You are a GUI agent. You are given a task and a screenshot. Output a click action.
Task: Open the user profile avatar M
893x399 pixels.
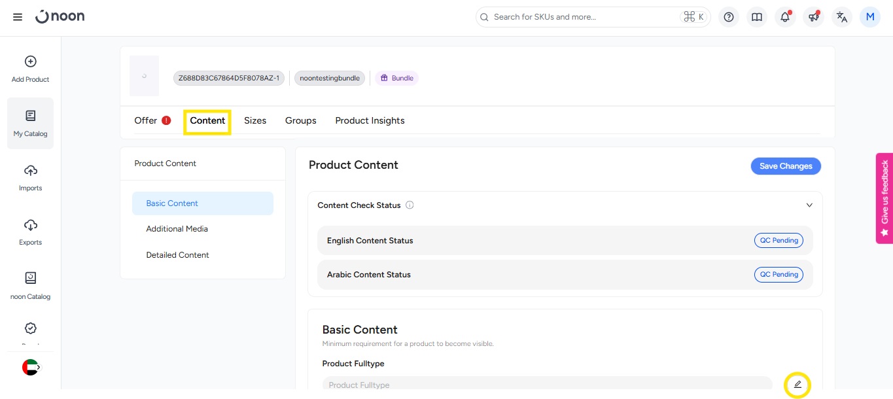869,17
